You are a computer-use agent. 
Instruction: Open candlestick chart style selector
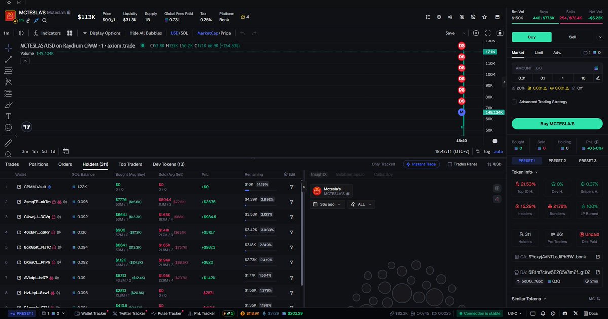[21, 33]
